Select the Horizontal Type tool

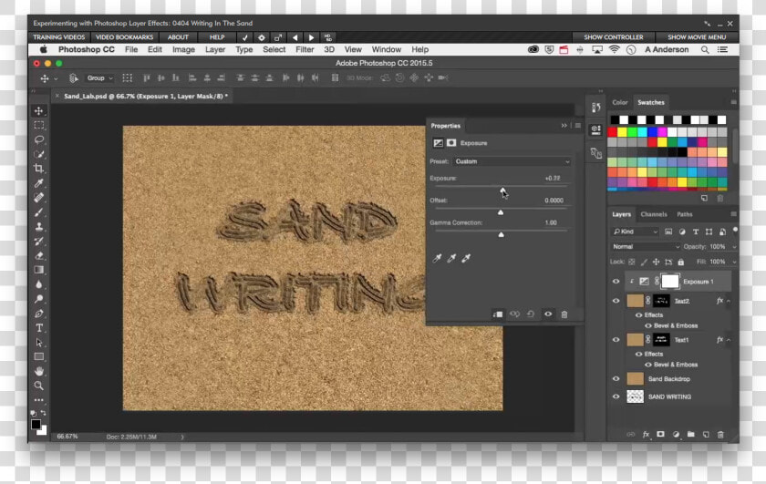(39, 328)
